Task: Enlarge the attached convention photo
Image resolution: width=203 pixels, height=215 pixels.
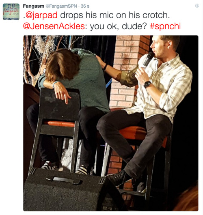Action: (111, 123)
